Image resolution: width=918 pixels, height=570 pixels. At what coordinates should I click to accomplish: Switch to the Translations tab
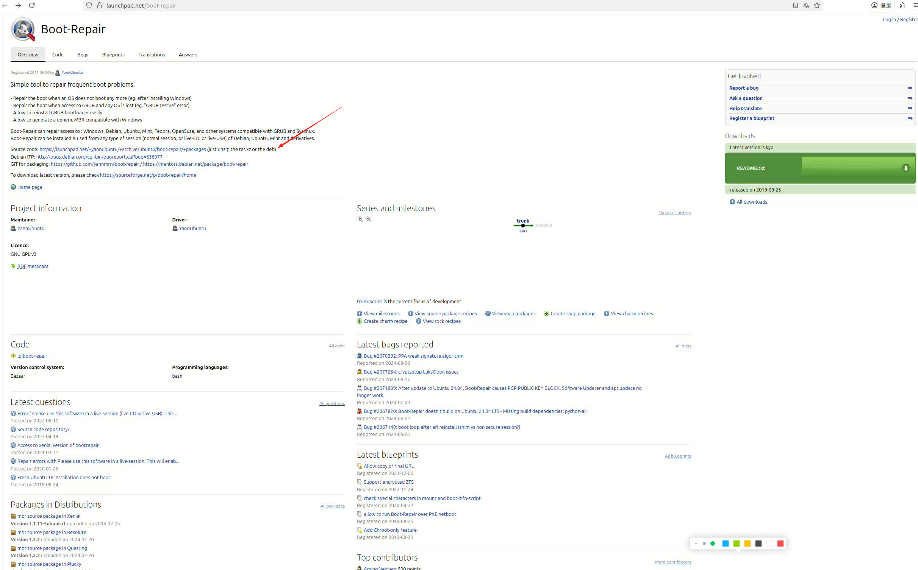click(x=152, y=55)
